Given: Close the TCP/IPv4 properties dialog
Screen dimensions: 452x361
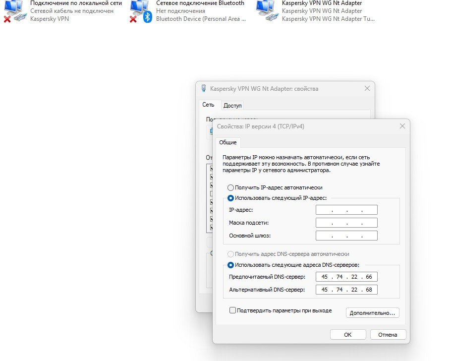Looking at the screenshot, I should pos(402,126).
